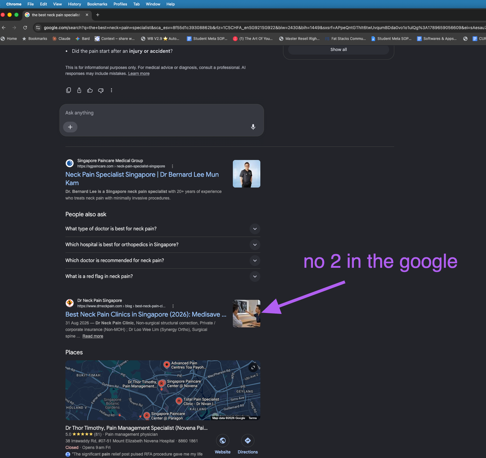Open the File menu in menu bar
Viewport: 486px width, 458px height.
point(31,4)
